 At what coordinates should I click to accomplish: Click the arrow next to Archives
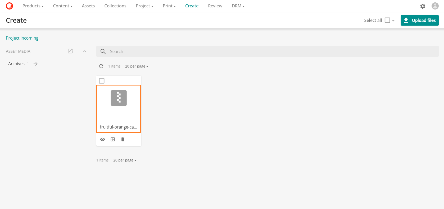(x=35, y=64)
